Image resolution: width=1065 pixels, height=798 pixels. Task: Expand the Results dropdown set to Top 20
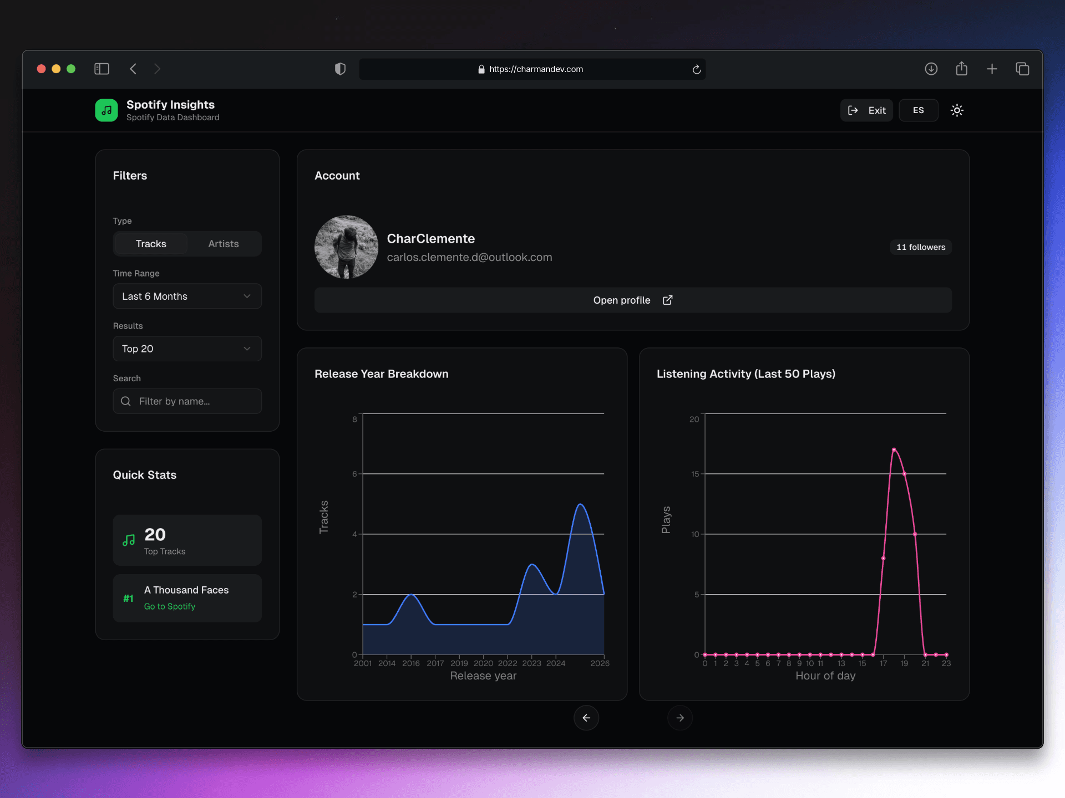coord(187,349)
